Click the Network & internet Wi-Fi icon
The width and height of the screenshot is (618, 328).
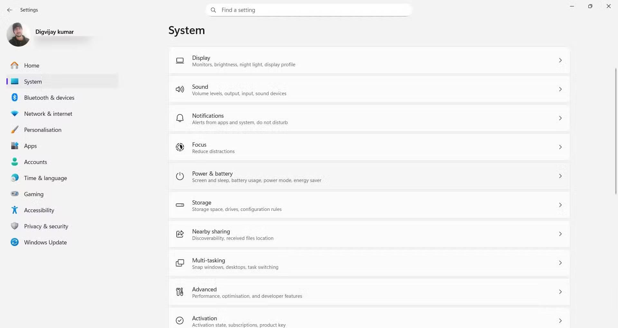[14, 114]
